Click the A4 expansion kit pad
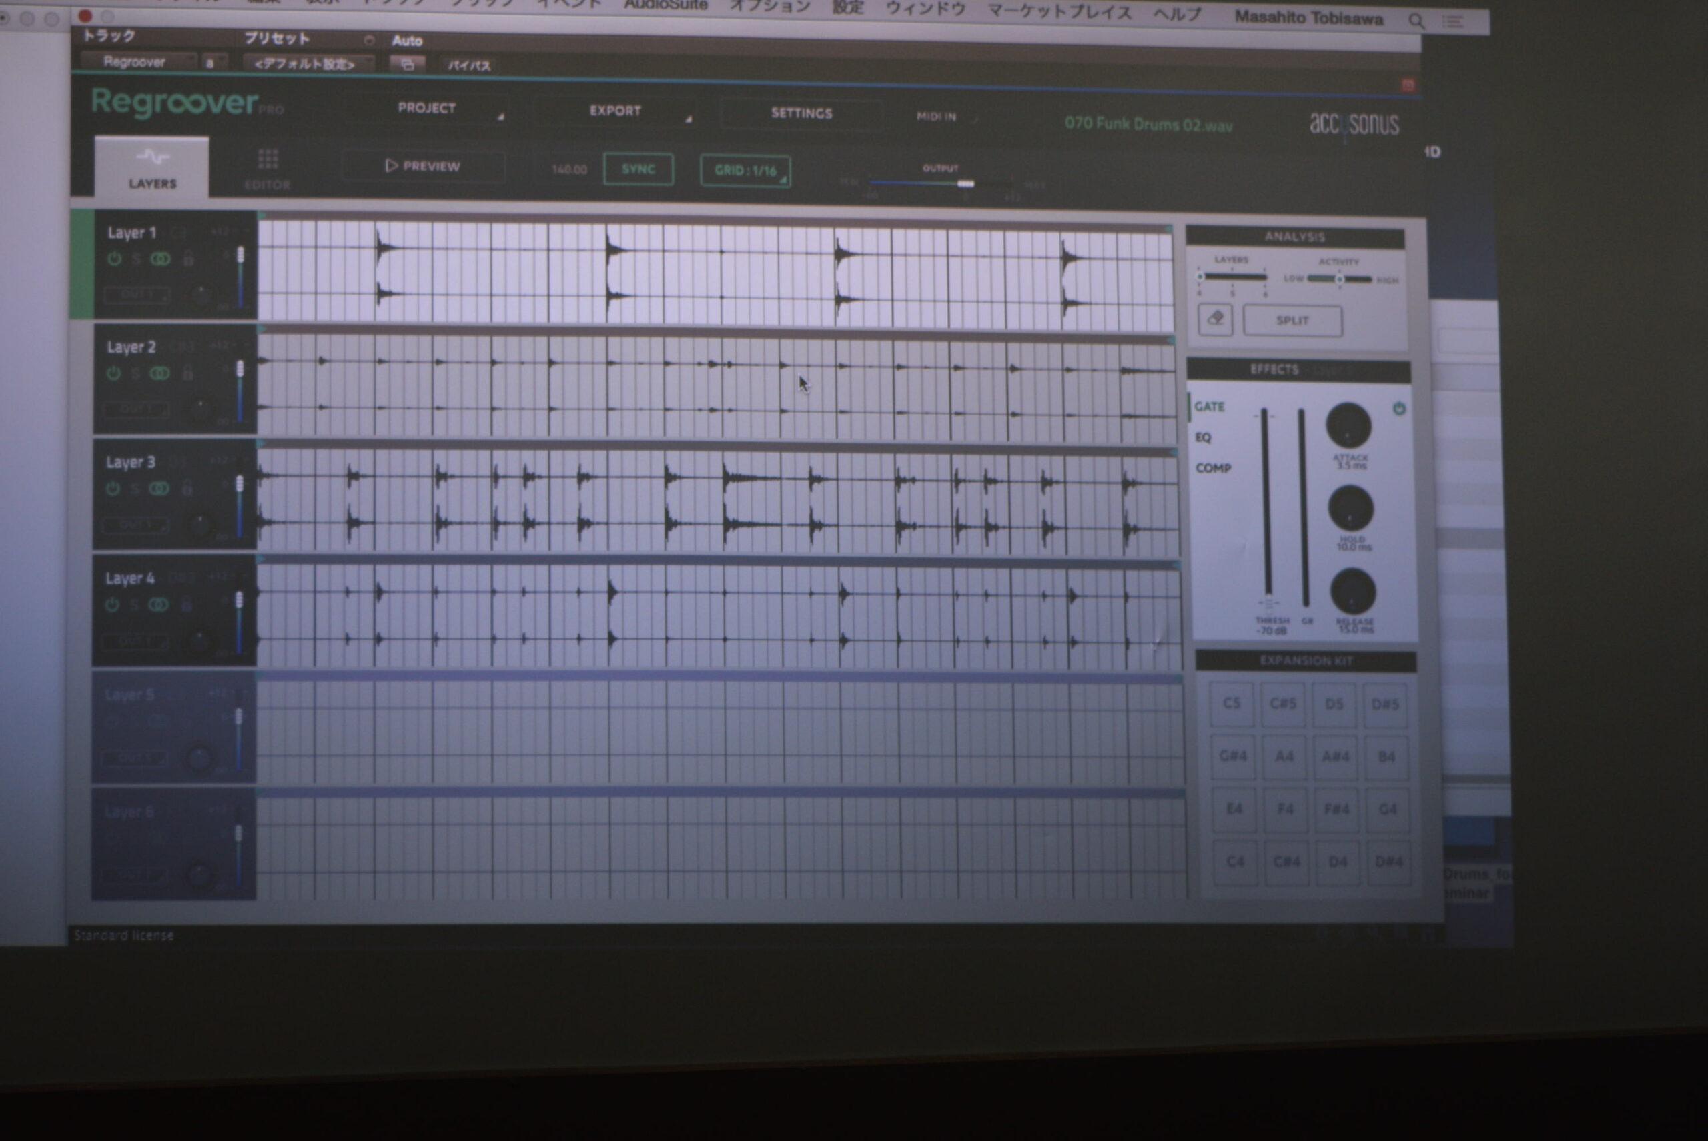The width and height of the screenshot is (1708, 1141). click(1284, 757)
